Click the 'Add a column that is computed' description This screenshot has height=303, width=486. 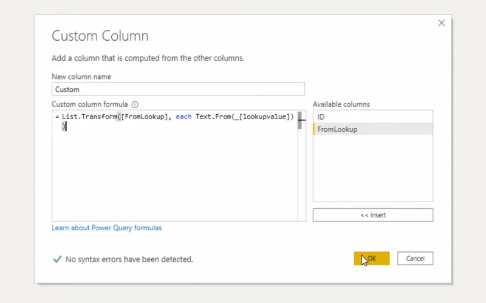tap(148, 58)
